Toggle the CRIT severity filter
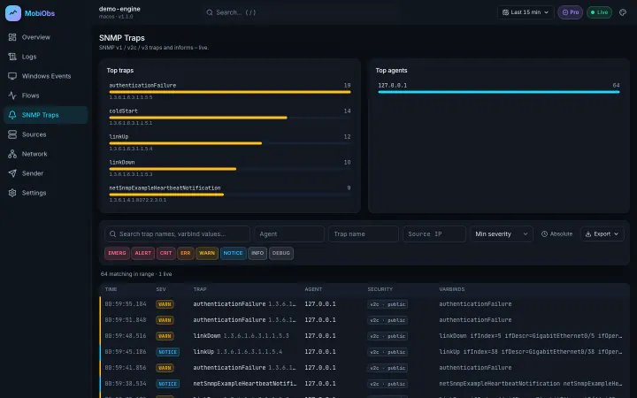637x398 pixels. [165, 253]
